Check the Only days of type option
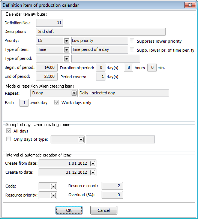The width and height of the screenshot is (198, 219). point(9,139)
